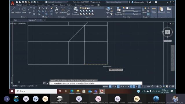Toggle snap mode in status bar
Image resolution: width=185 pixels, height=104 pixels.
(113, 86)
